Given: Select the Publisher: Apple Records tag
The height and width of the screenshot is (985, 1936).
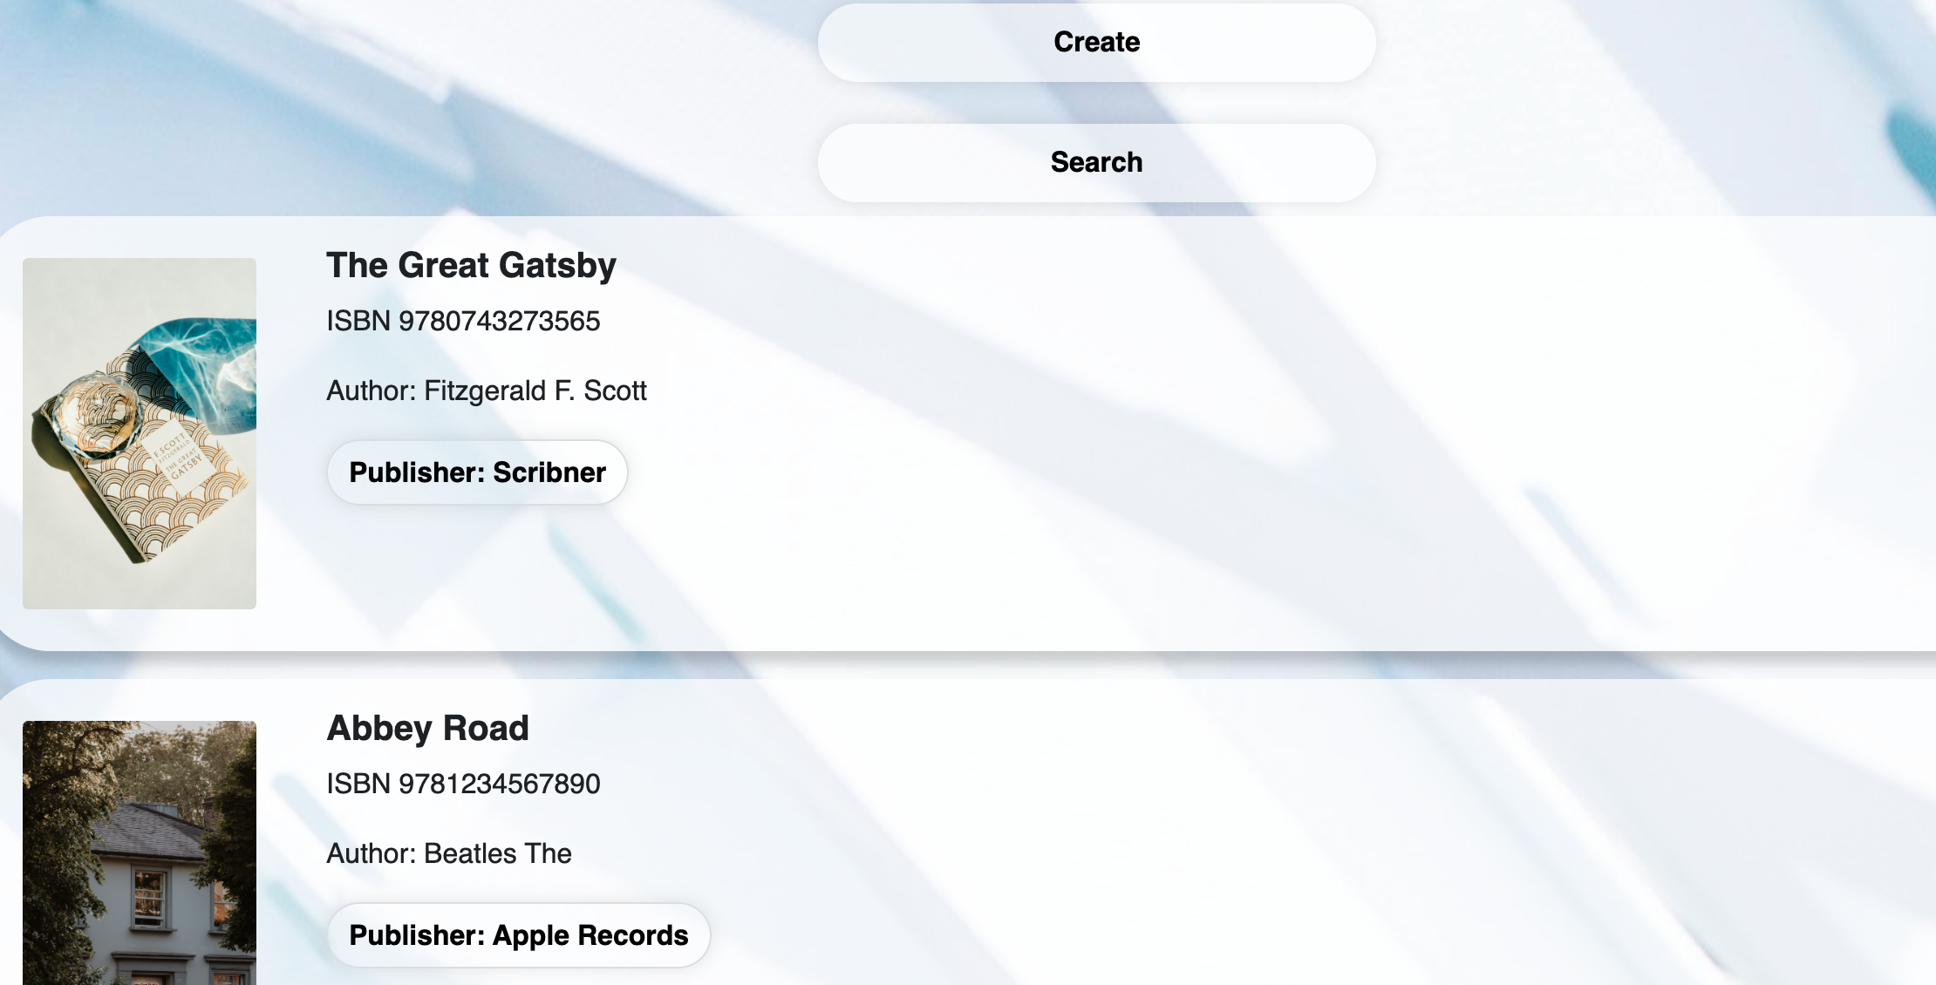Looking at the screenshot, I should click(x=519, y=935).
